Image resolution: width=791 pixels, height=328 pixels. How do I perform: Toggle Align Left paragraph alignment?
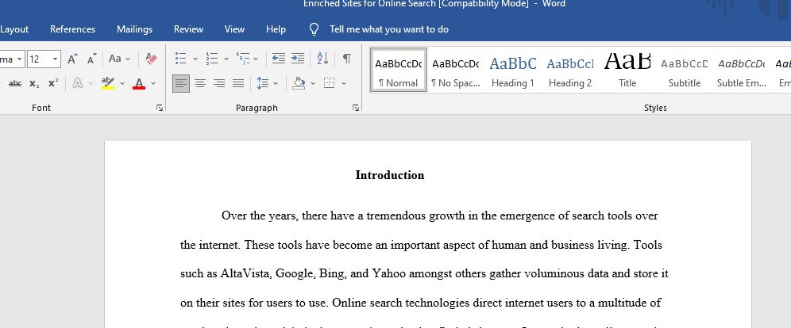point(181,83)
